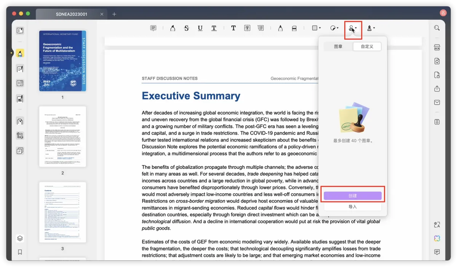
Task: Toggle the comment mode in left sidebar
Action: point(20,53)
